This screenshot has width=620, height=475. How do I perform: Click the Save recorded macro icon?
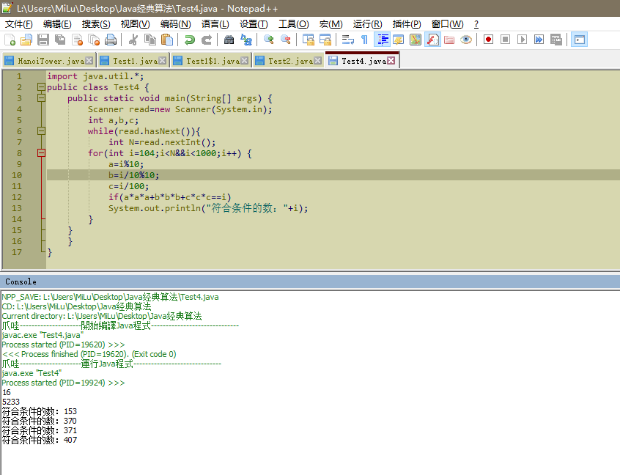click(556, 40)
